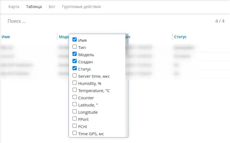The height and width of the screenshot is (143, 230).
Task: Go to the Бот tab
Action: (52, 7)
